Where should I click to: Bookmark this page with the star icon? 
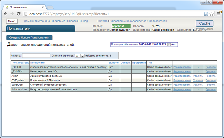pos(212,14)
